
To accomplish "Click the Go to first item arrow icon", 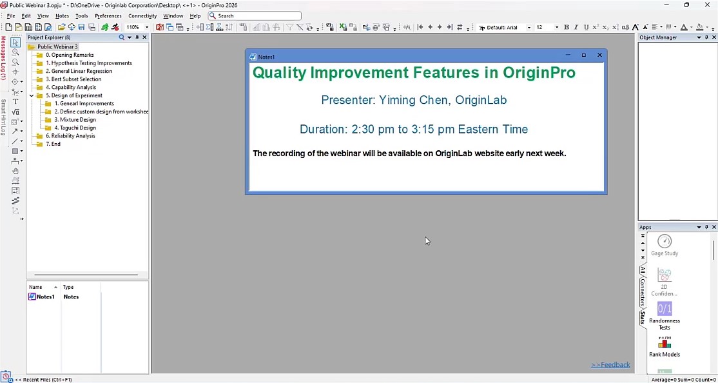I will click(x=420, y=27).
